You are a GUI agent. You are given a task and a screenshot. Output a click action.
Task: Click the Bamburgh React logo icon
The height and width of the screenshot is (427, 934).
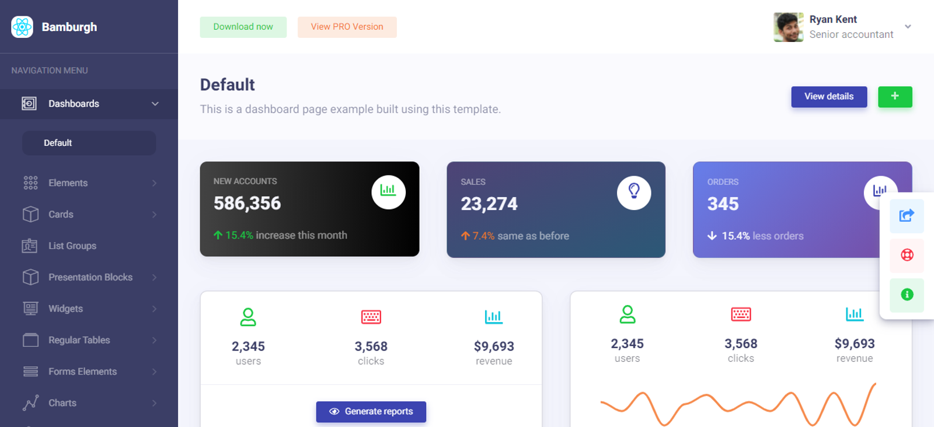click(x=22, y=27)
